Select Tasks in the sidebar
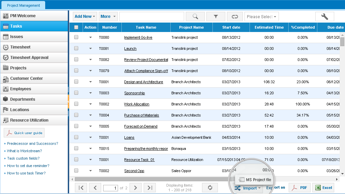This screenshot has width=345, height=194. coord(34,26)
